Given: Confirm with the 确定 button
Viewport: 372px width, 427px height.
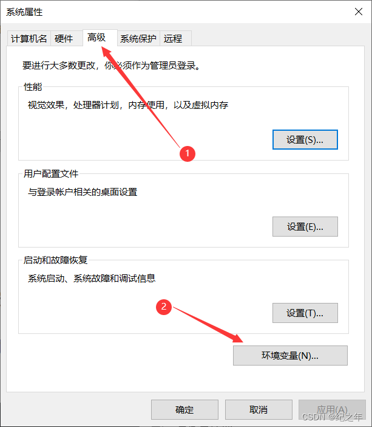Looking at the screenshot, I should tap(184, 409).
